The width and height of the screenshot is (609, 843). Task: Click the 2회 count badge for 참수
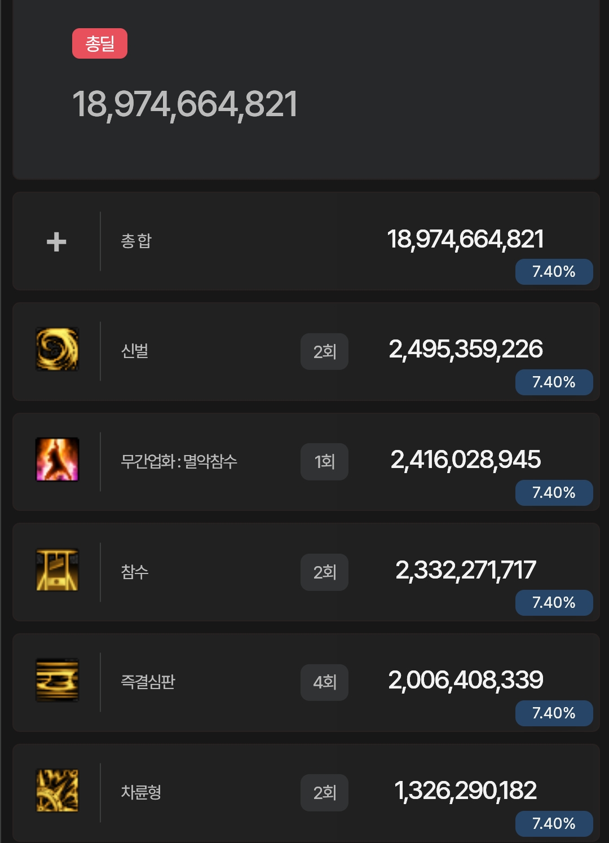click(x=324, y=572)
